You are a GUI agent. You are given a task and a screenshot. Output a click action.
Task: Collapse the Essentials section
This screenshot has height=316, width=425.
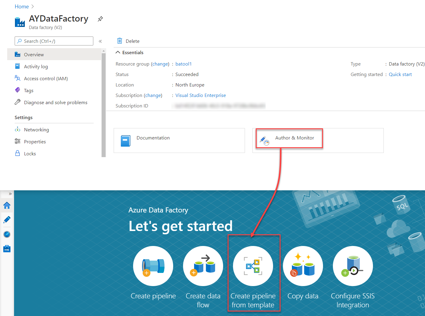[118, 52]
